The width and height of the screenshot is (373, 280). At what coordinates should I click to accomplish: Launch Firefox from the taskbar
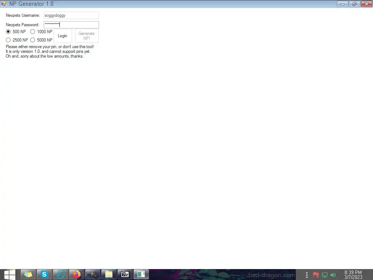click(x=76, y=275)
